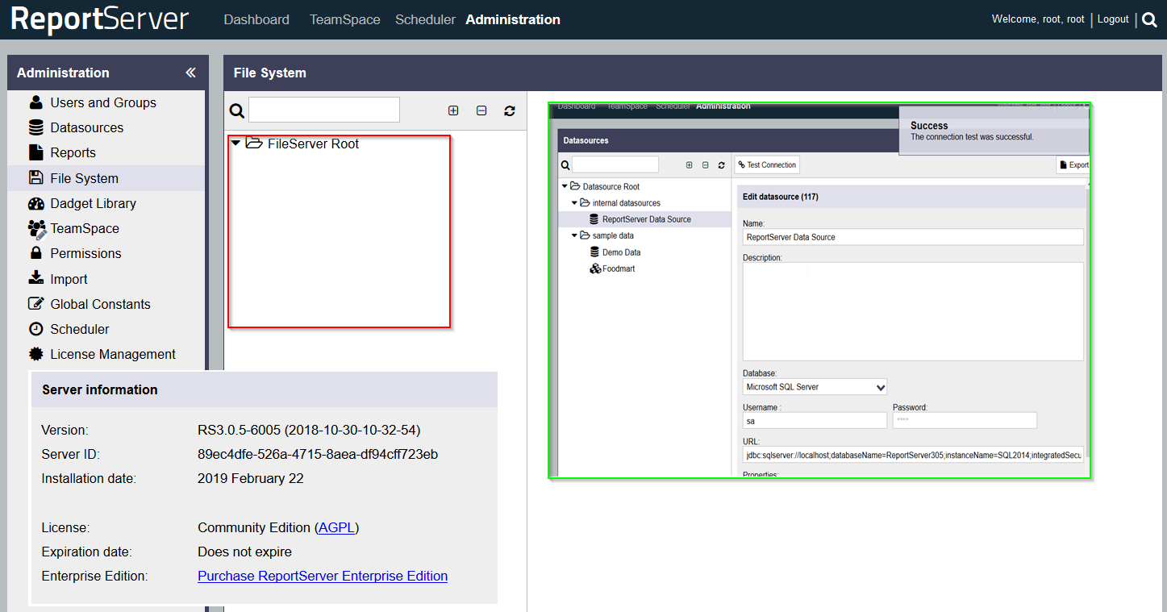The height and width of the screenshot is (612, 1167).
Task: Click the Global Constants edit icon
Action: pyautogui.click(x=36, y=304)
